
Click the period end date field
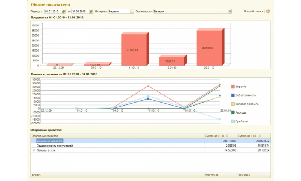pos(80,12)
